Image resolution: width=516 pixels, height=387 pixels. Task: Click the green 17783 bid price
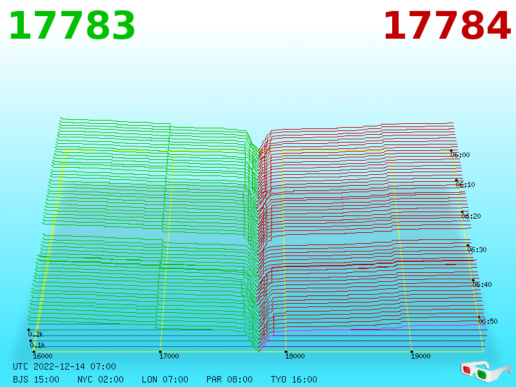pos(72,26)
